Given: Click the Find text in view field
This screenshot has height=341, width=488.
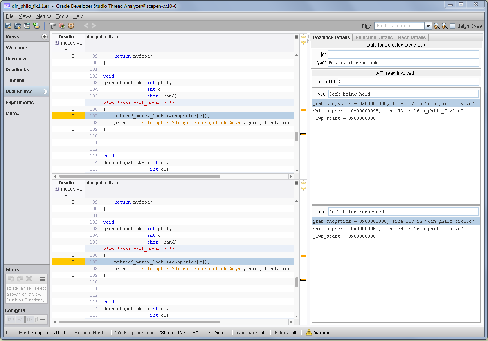Looking at the screenshot, I should point(399,26).
